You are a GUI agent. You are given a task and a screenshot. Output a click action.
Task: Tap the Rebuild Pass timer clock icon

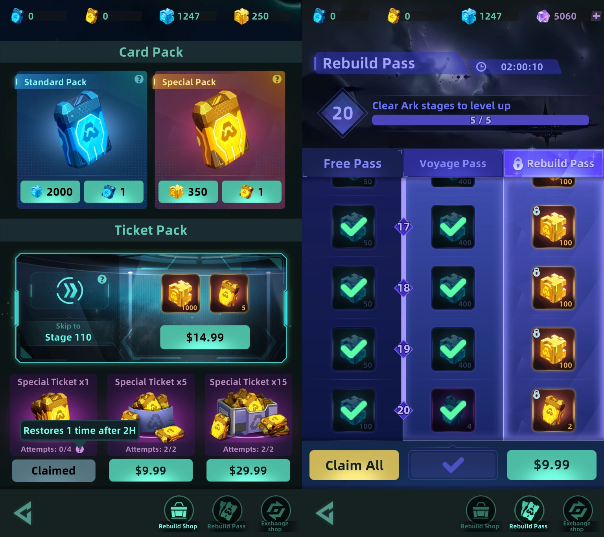click(481, 67)
